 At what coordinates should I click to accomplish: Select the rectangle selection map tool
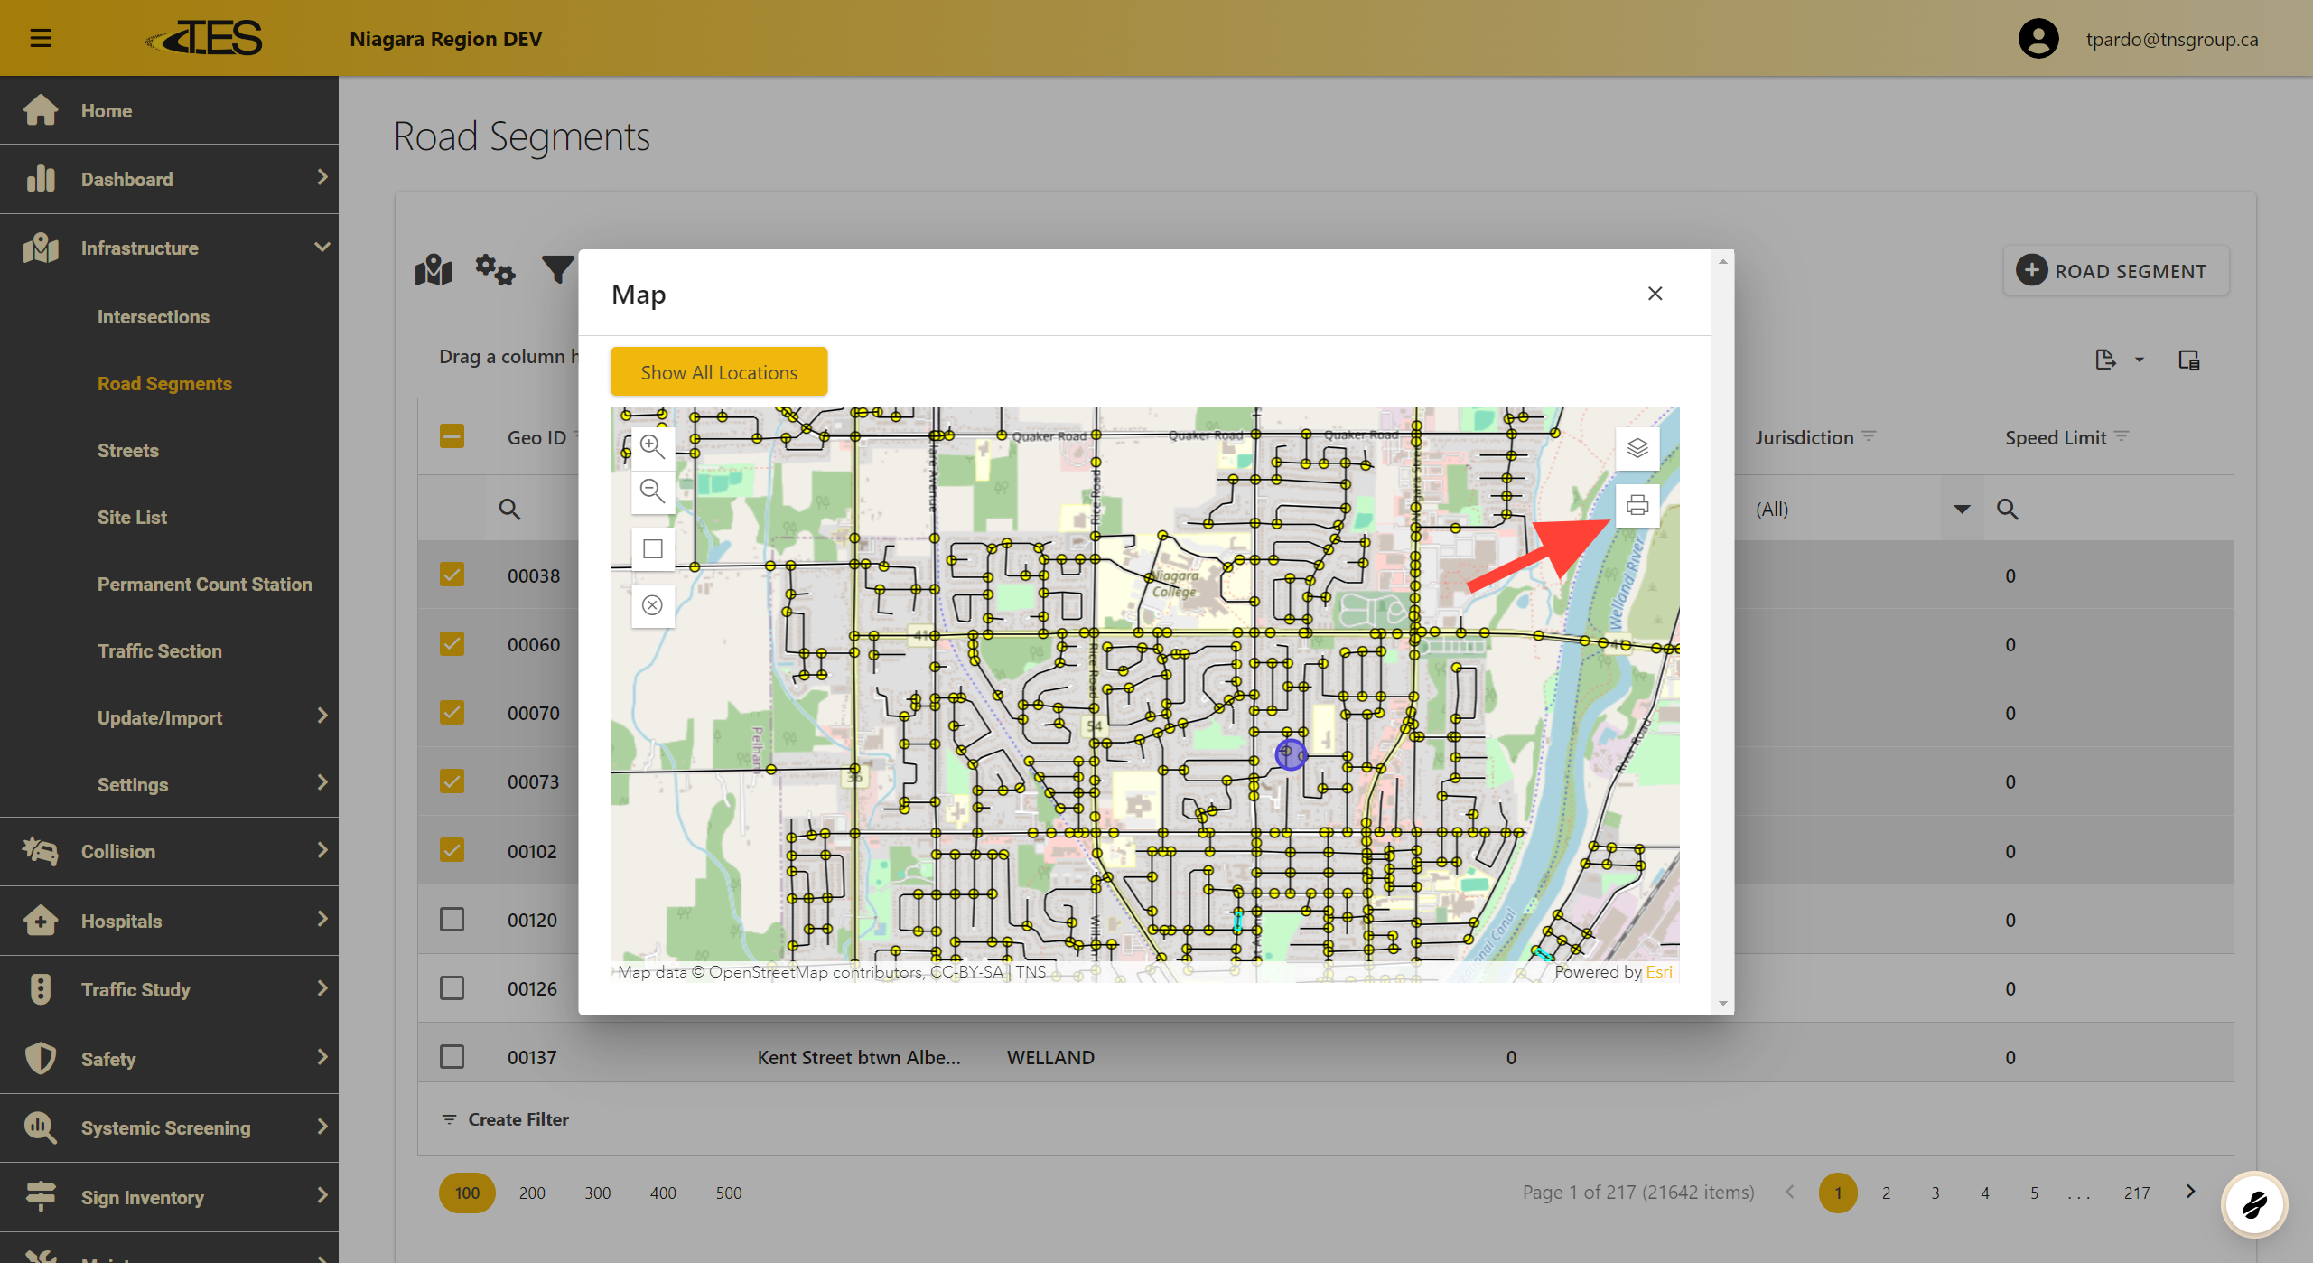pos(652,549)
